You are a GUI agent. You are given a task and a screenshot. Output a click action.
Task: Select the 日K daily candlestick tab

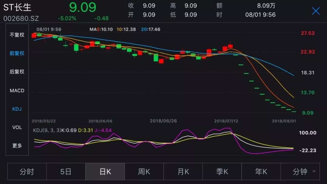pyautogui.click(x=105, y=171)
